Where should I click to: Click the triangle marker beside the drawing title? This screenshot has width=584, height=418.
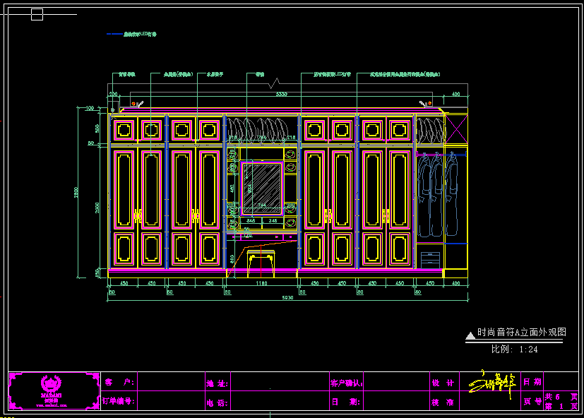pos(470,335)
